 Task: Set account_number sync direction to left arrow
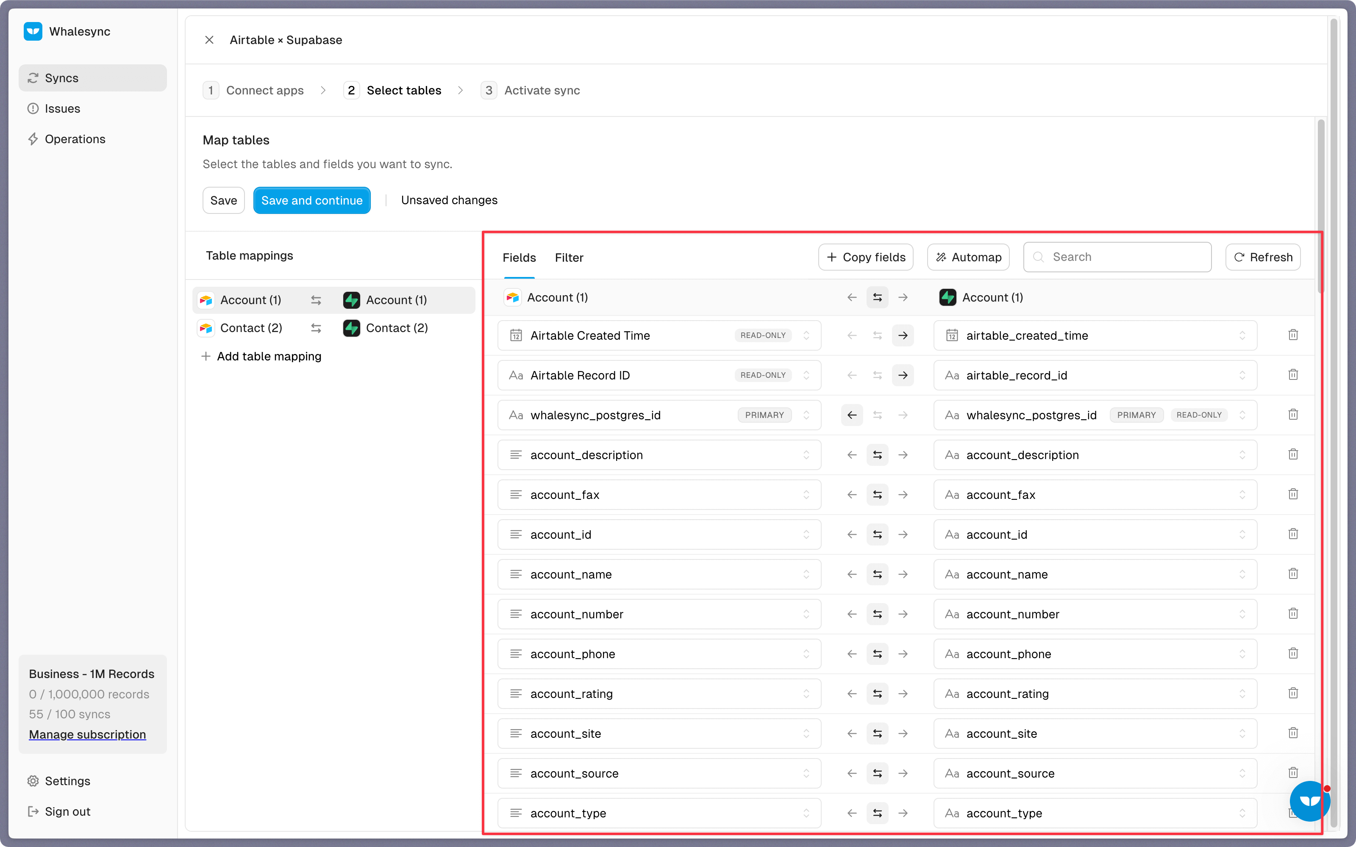point(852,614)
